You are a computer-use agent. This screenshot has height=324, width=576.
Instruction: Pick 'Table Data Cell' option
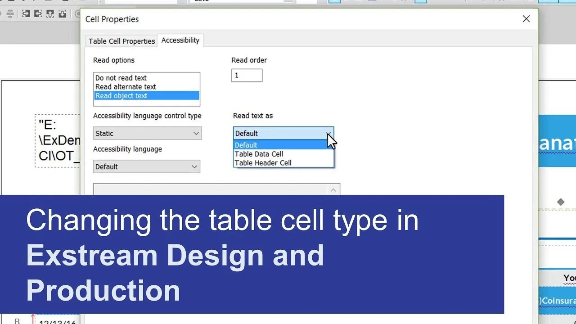point(283,154)
